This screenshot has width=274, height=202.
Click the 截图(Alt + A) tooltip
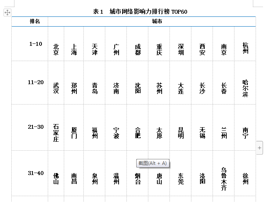(153, 163)
